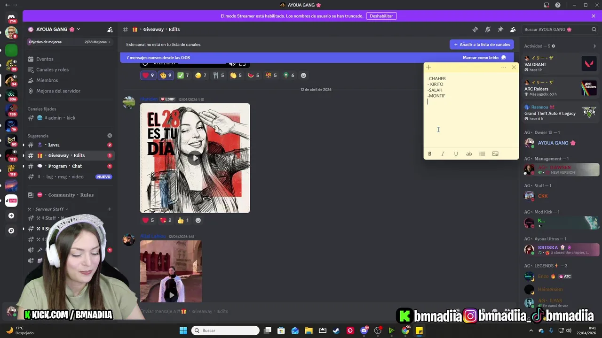
Task: Play the 'EL 28 ES TU DÍA' video
Action: point(195,158)
